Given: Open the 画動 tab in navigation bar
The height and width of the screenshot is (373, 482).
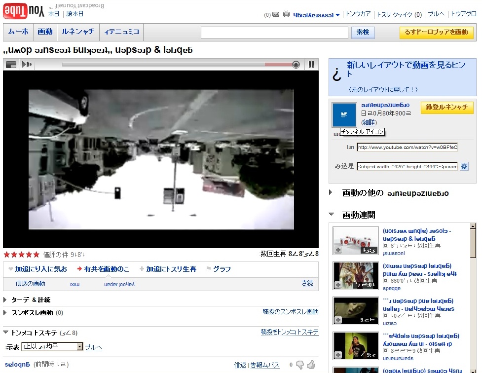Looking at the screenshot, I should click(45, 32).
